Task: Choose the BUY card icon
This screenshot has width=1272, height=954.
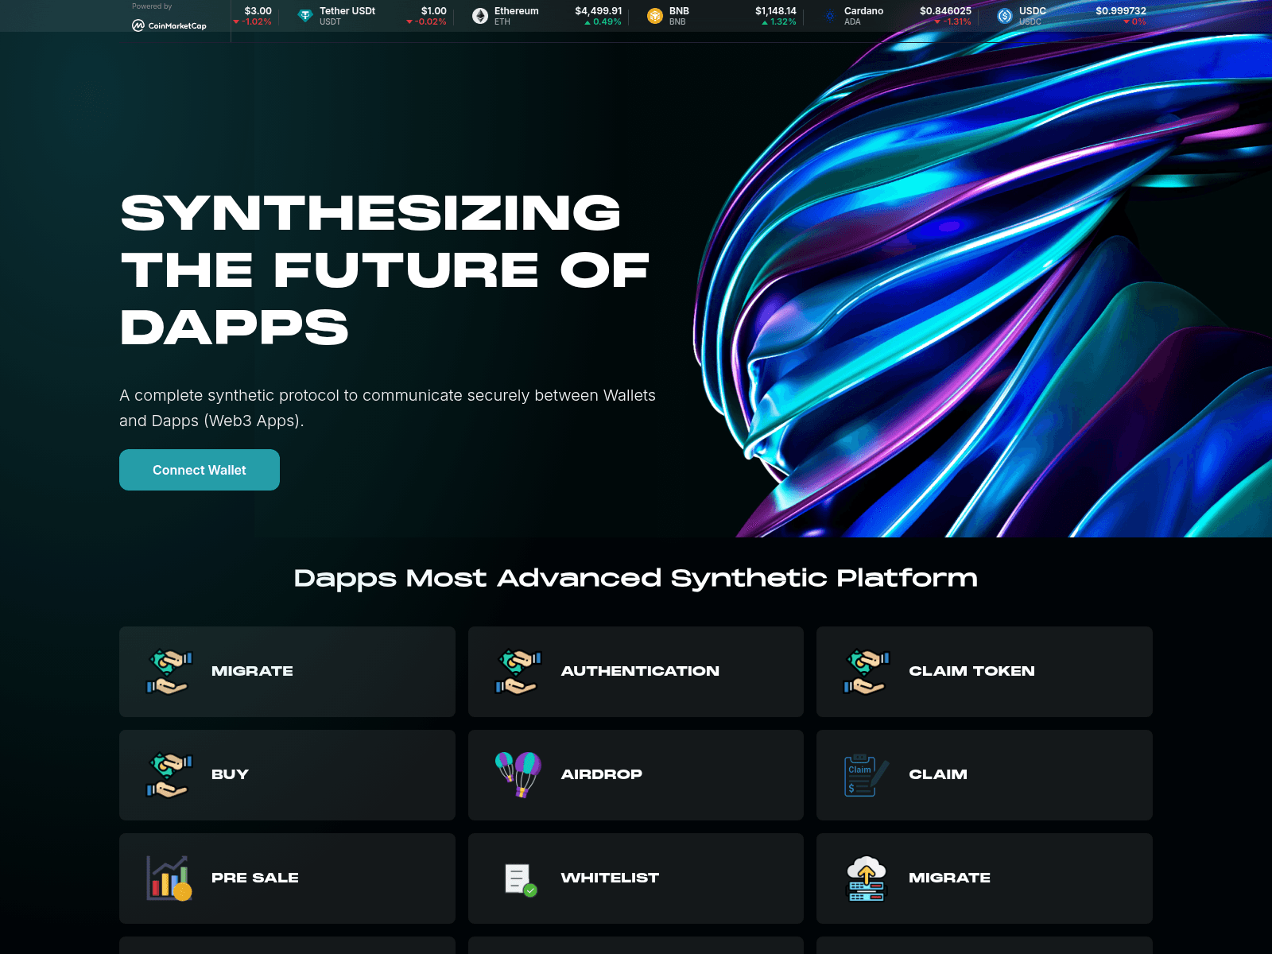Action: 169,775
